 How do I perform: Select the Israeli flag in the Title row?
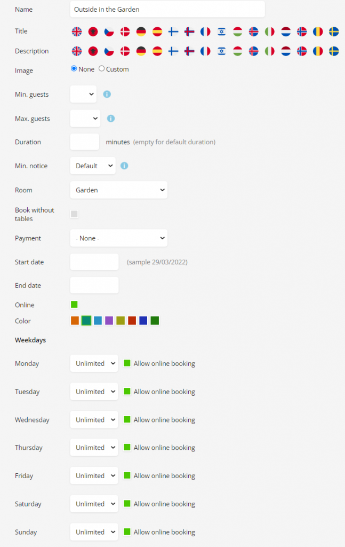click(221, 32)
